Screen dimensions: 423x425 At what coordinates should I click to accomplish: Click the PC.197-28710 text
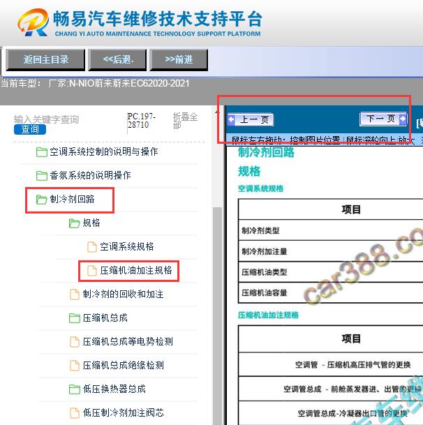[141, 121]
